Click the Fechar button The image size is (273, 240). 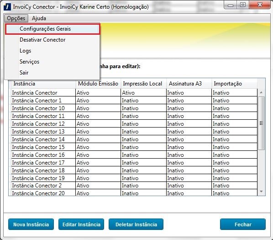tap(243, 224)
